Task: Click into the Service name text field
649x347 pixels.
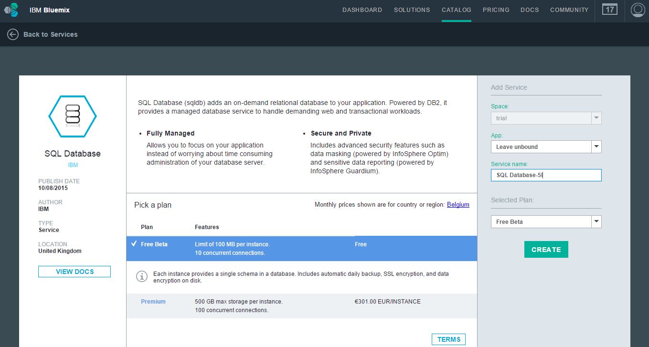Action: click(546, 175)
